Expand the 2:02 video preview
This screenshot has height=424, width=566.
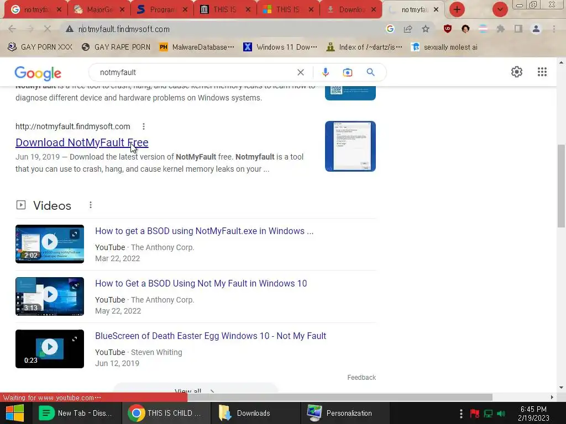tap(75, 234)
